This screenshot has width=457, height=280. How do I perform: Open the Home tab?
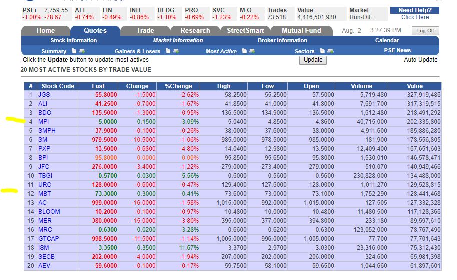point(45,30)
